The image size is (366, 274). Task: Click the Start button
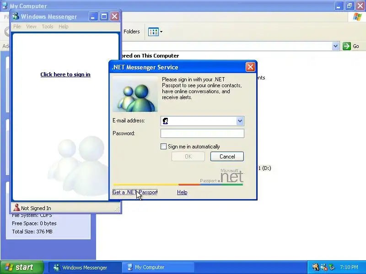point(22,267)
